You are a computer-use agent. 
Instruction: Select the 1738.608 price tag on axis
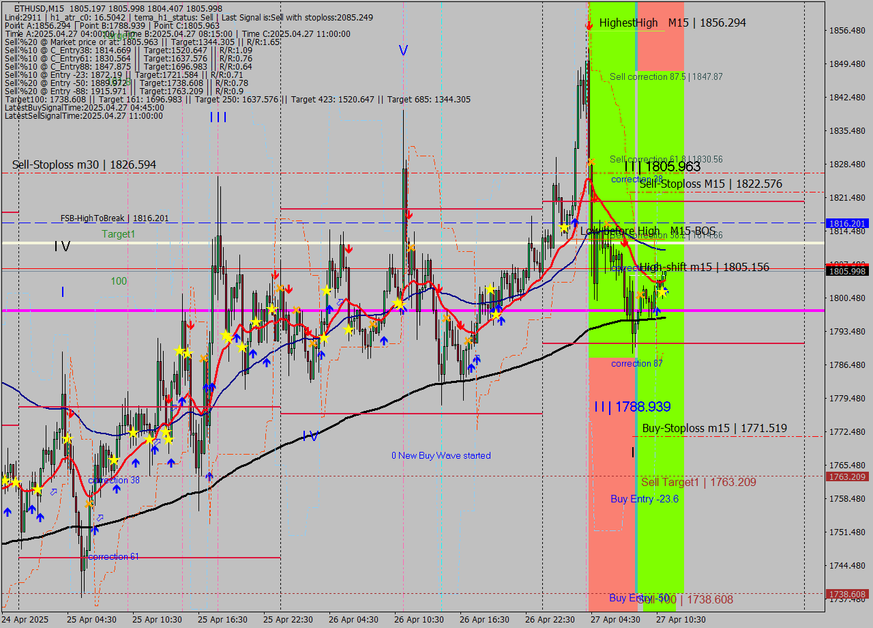(846, 594)
